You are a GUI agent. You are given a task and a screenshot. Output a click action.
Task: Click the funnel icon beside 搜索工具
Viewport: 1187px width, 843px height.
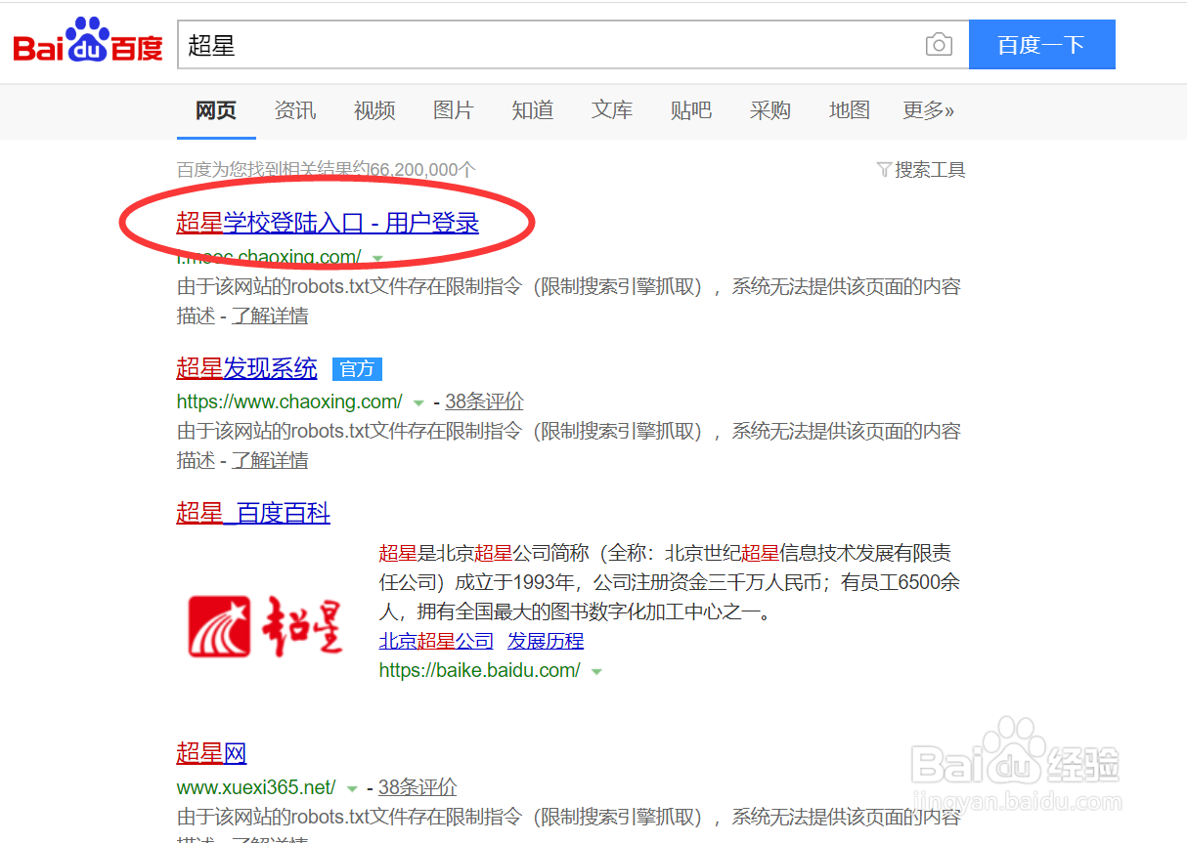tap(884, 169)
